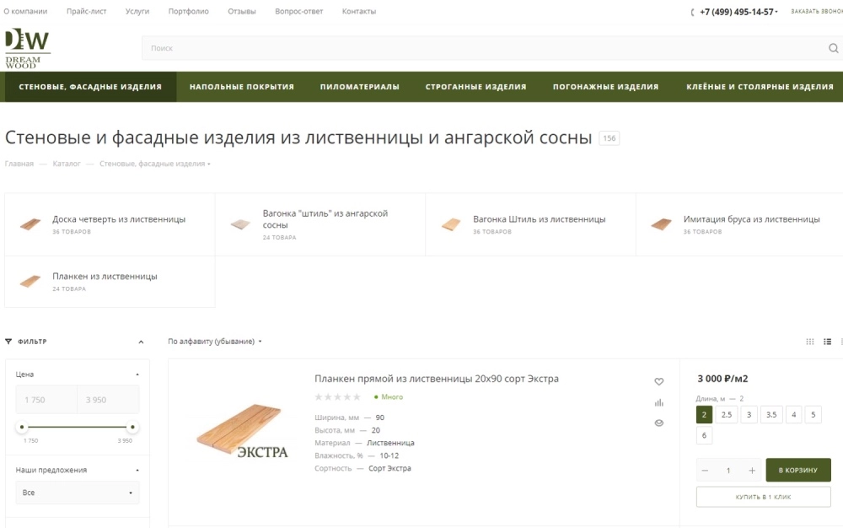
Task: Expand breadcrumb Стеновые, фасадные изделия dropdown
Action: point(209,164)
